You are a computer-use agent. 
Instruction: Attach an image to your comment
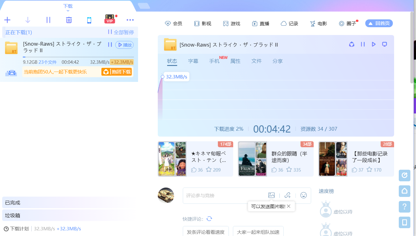tap(271, 195)
